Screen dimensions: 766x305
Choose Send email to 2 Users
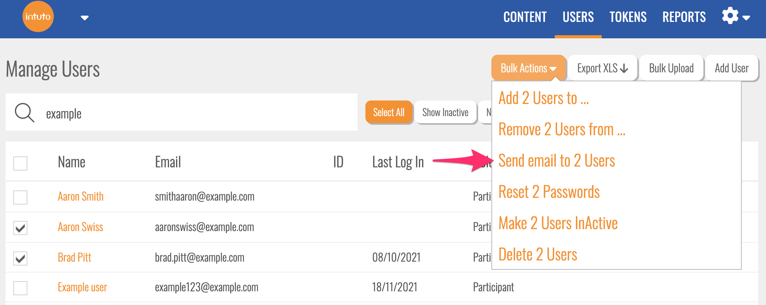click(x=556, y=161)
